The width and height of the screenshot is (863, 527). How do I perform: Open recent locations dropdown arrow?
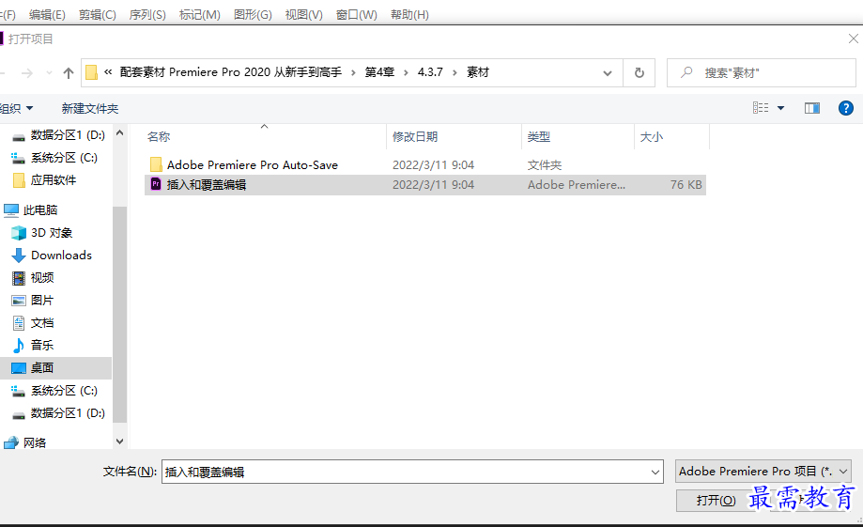[49, 72]
